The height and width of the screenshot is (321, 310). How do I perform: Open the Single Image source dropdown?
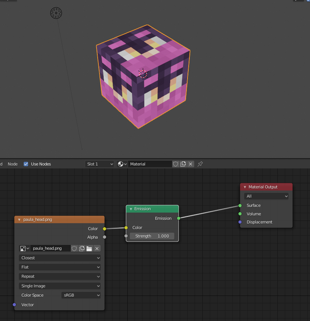pyautogui.click(x=59, y=286)
